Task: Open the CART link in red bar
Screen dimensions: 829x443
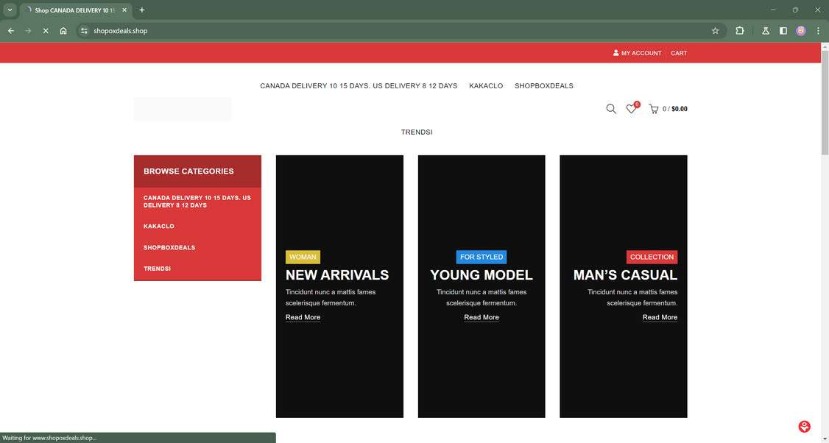Action: pyautogui.click(x=679, y=53)
